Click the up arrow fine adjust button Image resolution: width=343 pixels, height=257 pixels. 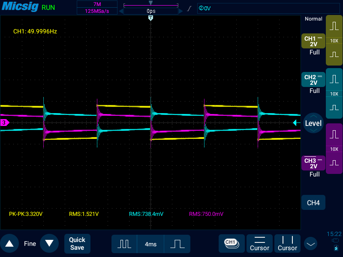[9, 244]
